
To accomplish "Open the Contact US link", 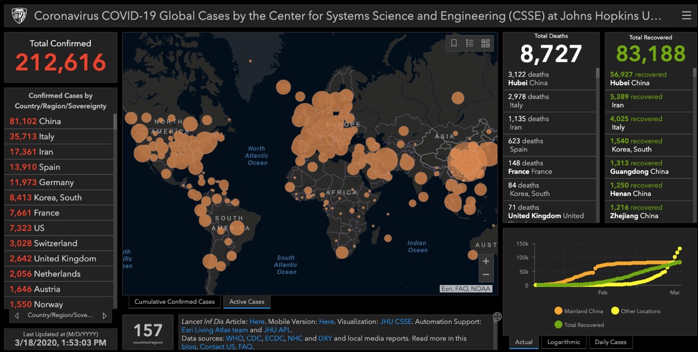I will (217, 346).
